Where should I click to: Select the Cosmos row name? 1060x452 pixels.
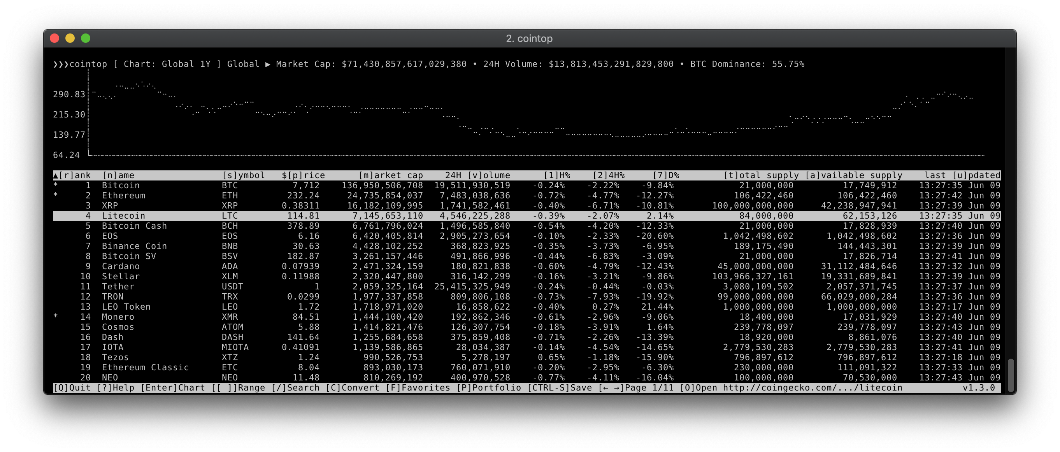(118, 328)
